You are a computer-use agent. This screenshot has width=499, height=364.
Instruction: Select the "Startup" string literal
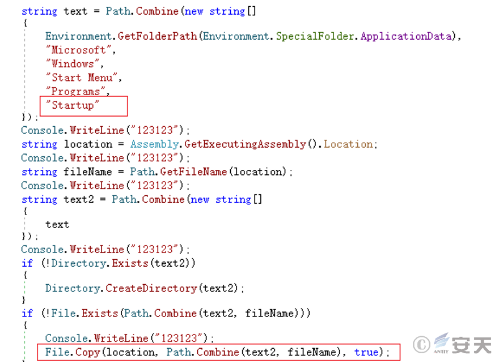pos(72,105)
